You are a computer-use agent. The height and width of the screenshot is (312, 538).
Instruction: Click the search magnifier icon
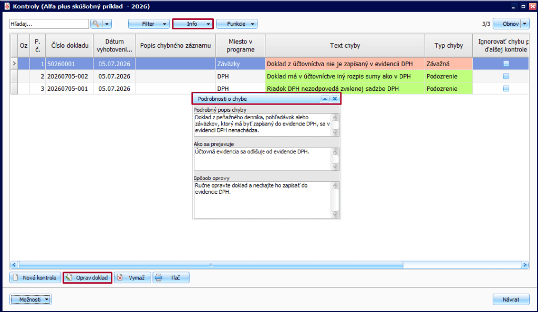pos(96,24)
